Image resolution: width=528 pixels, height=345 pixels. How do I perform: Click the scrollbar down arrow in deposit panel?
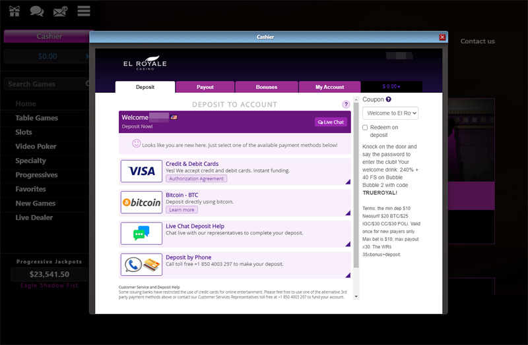(356, 297)
